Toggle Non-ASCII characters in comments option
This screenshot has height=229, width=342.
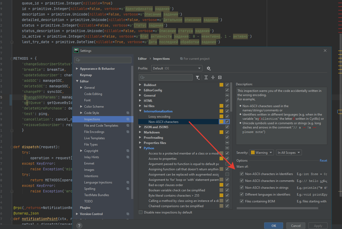click(x=242, y=181)
